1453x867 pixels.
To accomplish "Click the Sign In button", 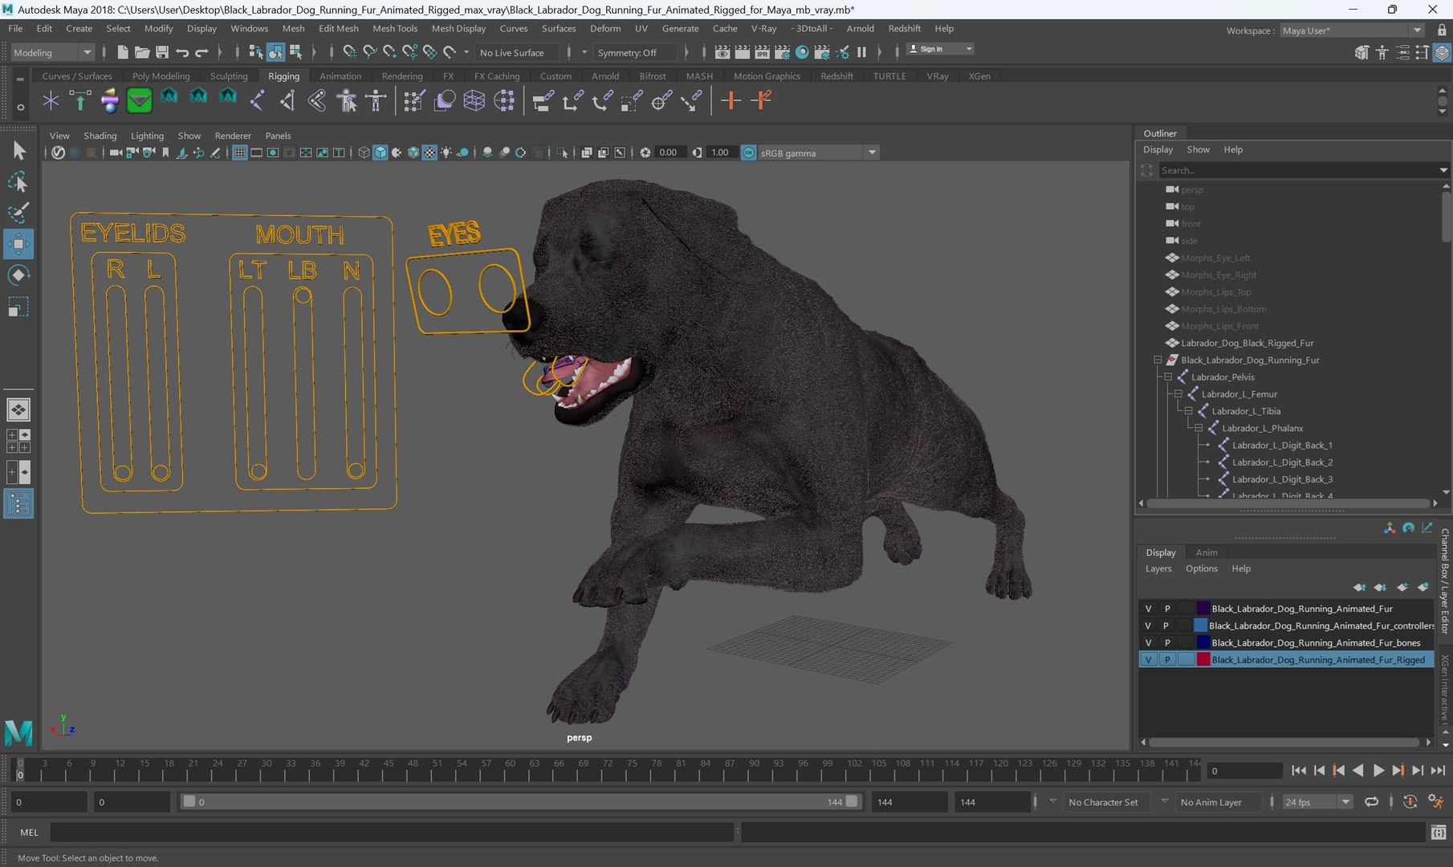I will tap(939, 49).
